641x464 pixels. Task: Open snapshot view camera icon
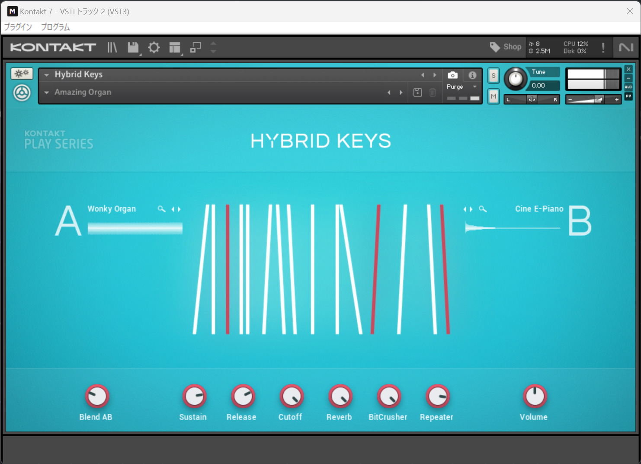click(452, 75)
